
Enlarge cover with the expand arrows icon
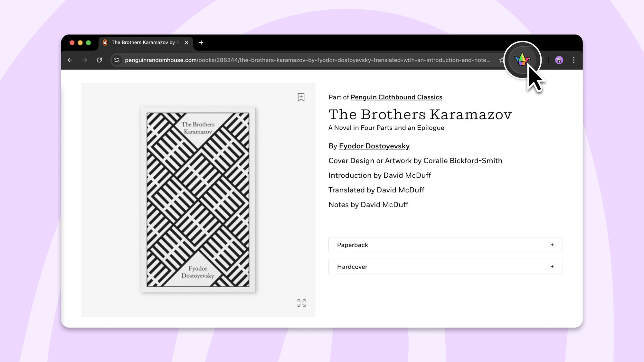click(301, 303)
